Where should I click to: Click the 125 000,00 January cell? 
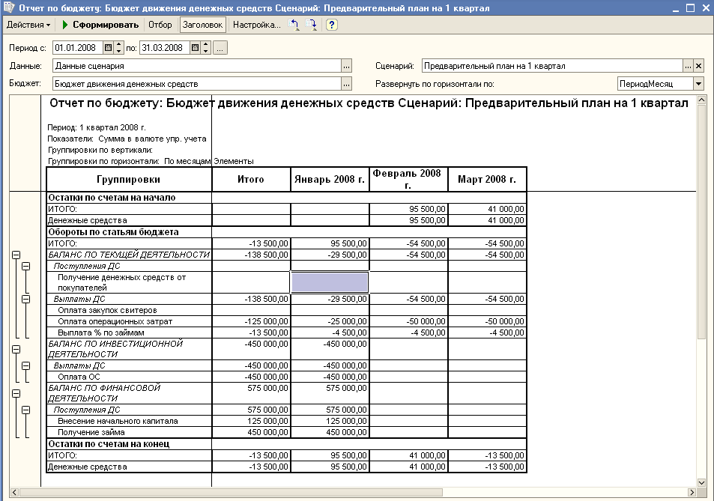[330, 421]
